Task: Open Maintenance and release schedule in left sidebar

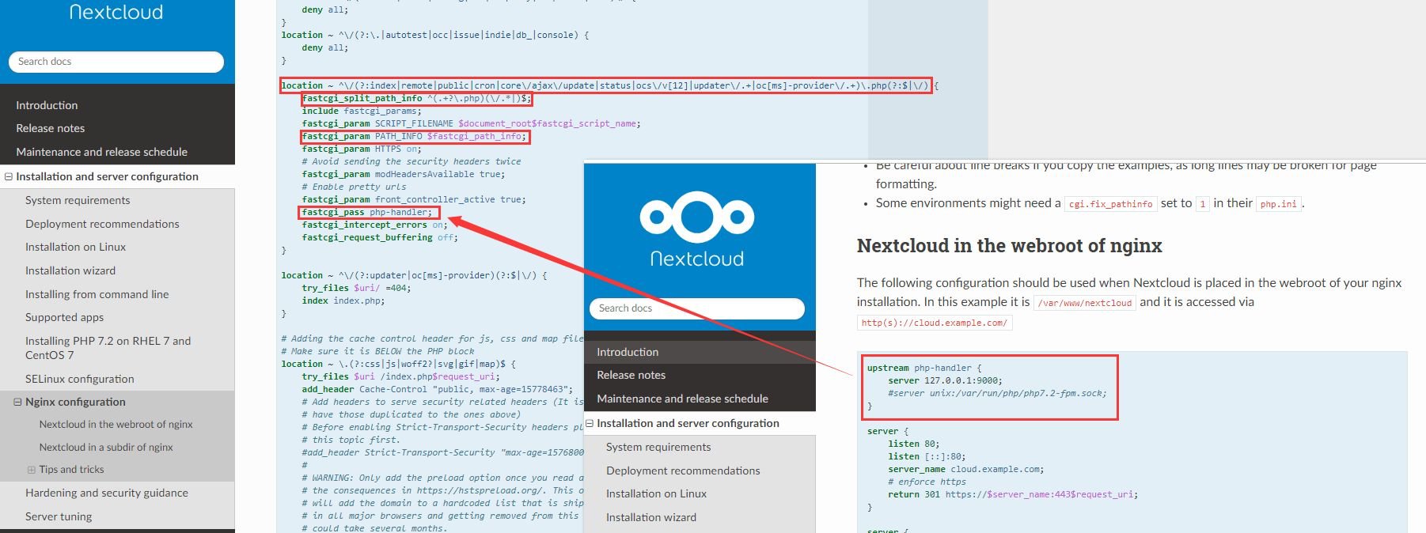Action: tap(101, 152)
